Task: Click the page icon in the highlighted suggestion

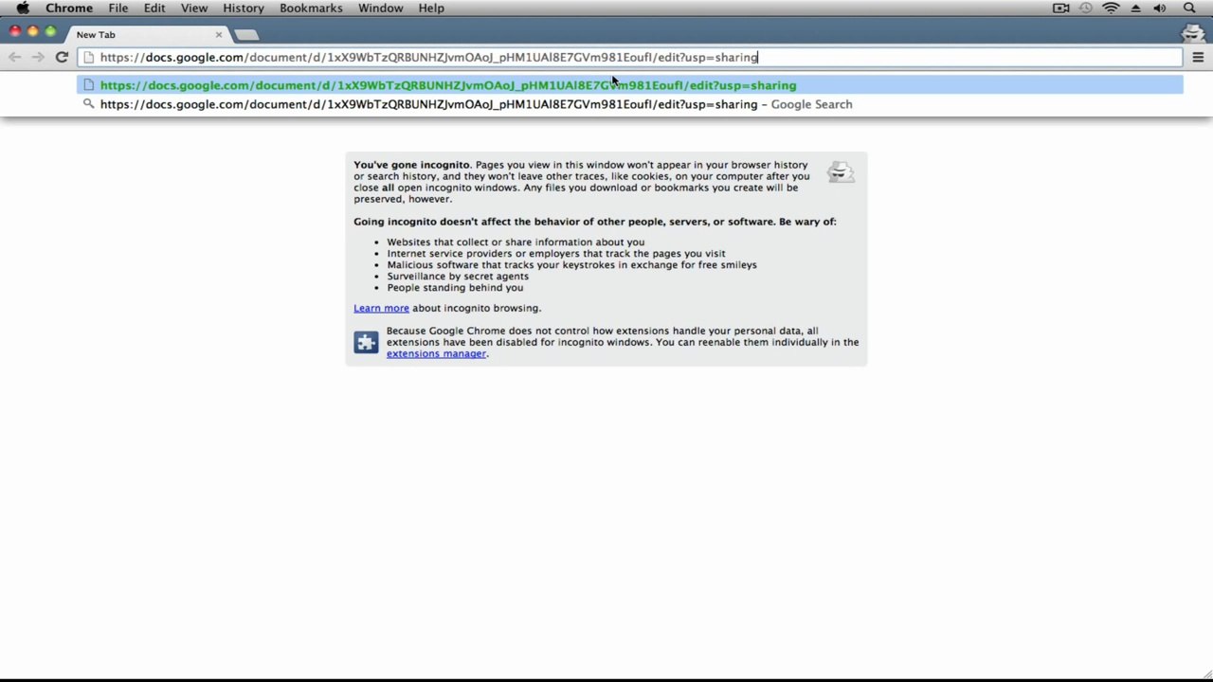Action: (88, 85)
